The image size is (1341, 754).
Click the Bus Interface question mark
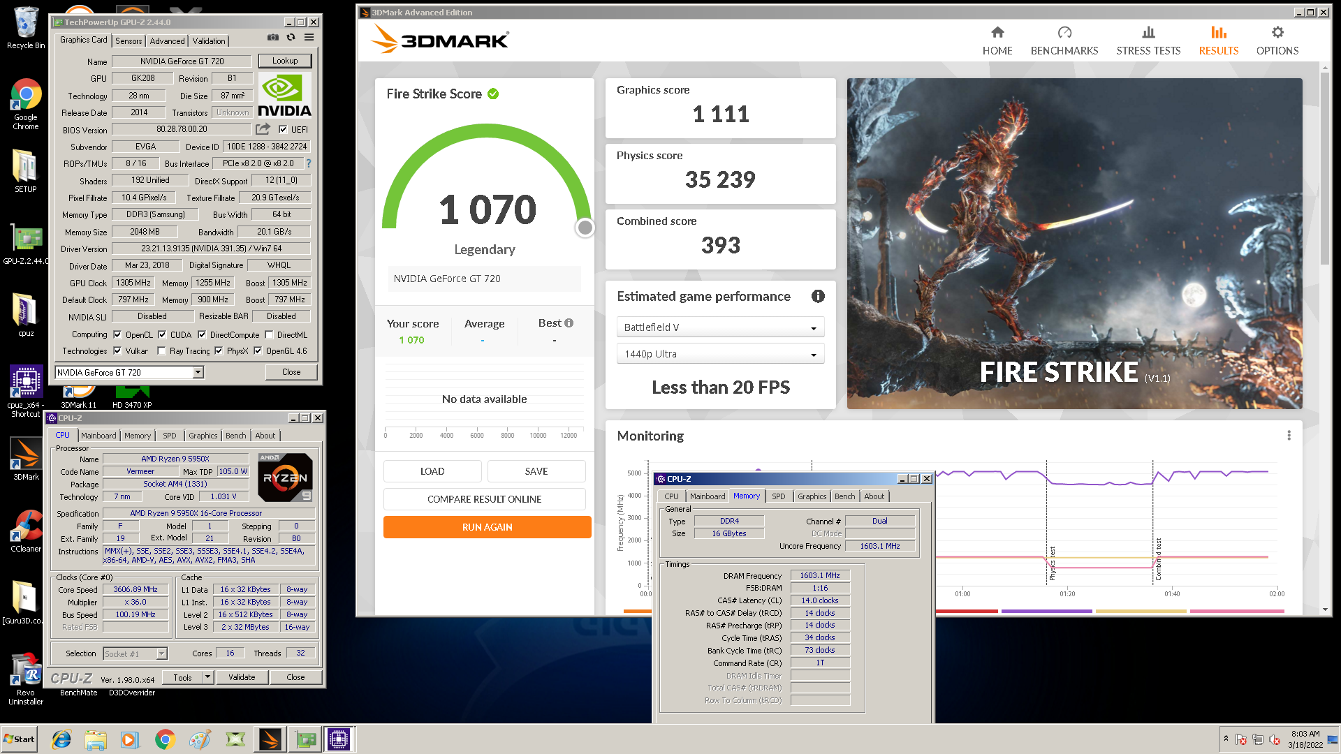[x=309, y=163]
